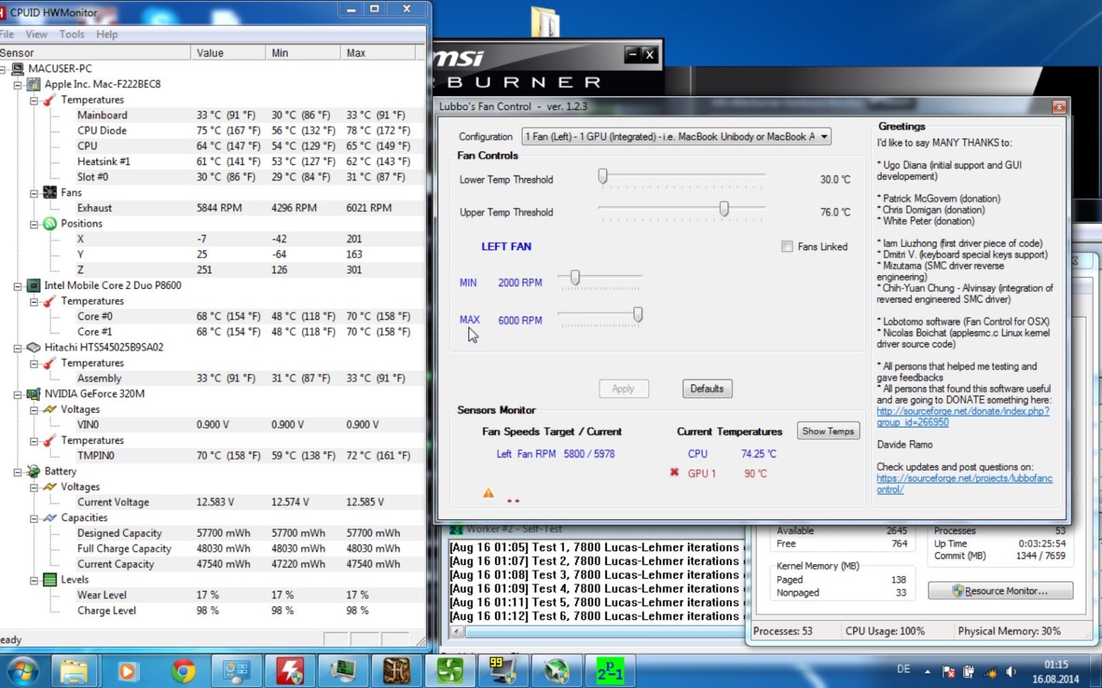Open the folder icon on the desktop

pos(545,21)
